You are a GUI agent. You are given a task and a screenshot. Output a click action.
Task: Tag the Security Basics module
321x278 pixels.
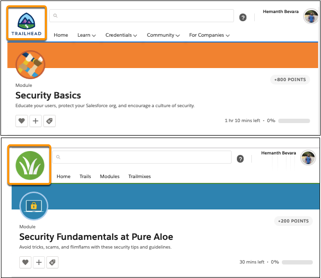pyautogui.click(x=49, y=121)
